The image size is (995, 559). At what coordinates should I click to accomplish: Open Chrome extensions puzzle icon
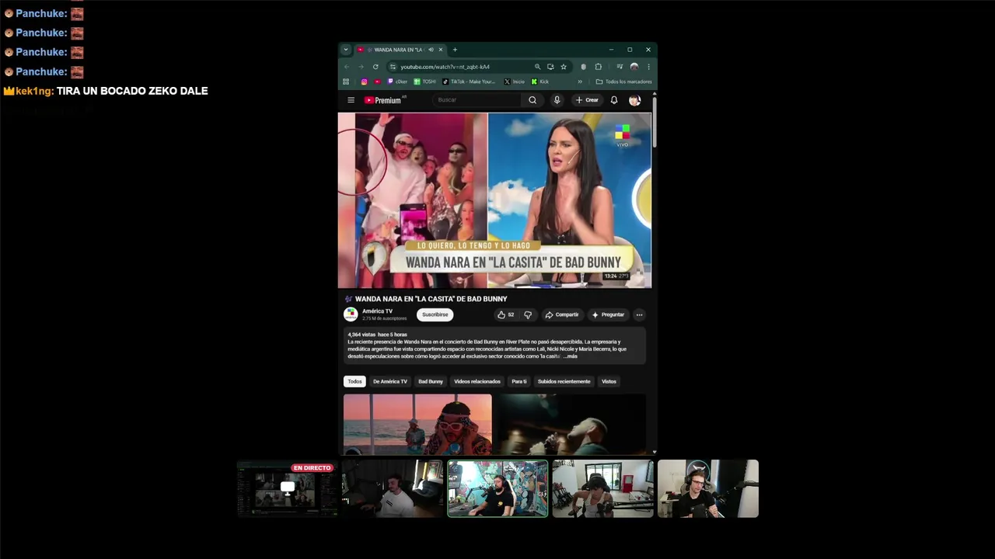pos(598,67)
